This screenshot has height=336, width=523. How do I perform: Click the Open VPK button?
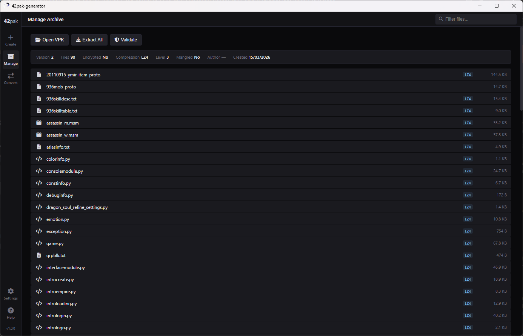[50, 40]
